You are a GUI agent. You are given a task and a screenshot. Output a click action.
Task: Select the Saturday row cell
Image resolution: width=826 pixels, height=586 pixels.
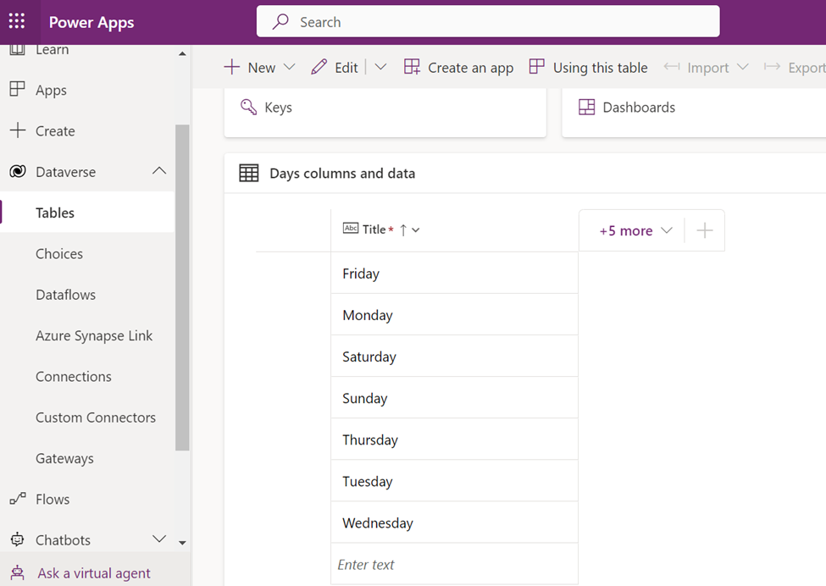point(454,356)
